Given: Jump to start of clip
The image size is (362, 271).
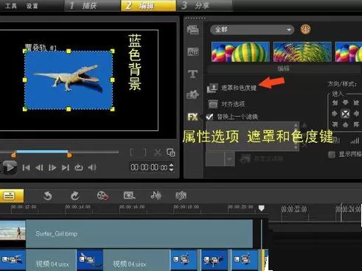Looking at the screenshot, I should 26,168.
